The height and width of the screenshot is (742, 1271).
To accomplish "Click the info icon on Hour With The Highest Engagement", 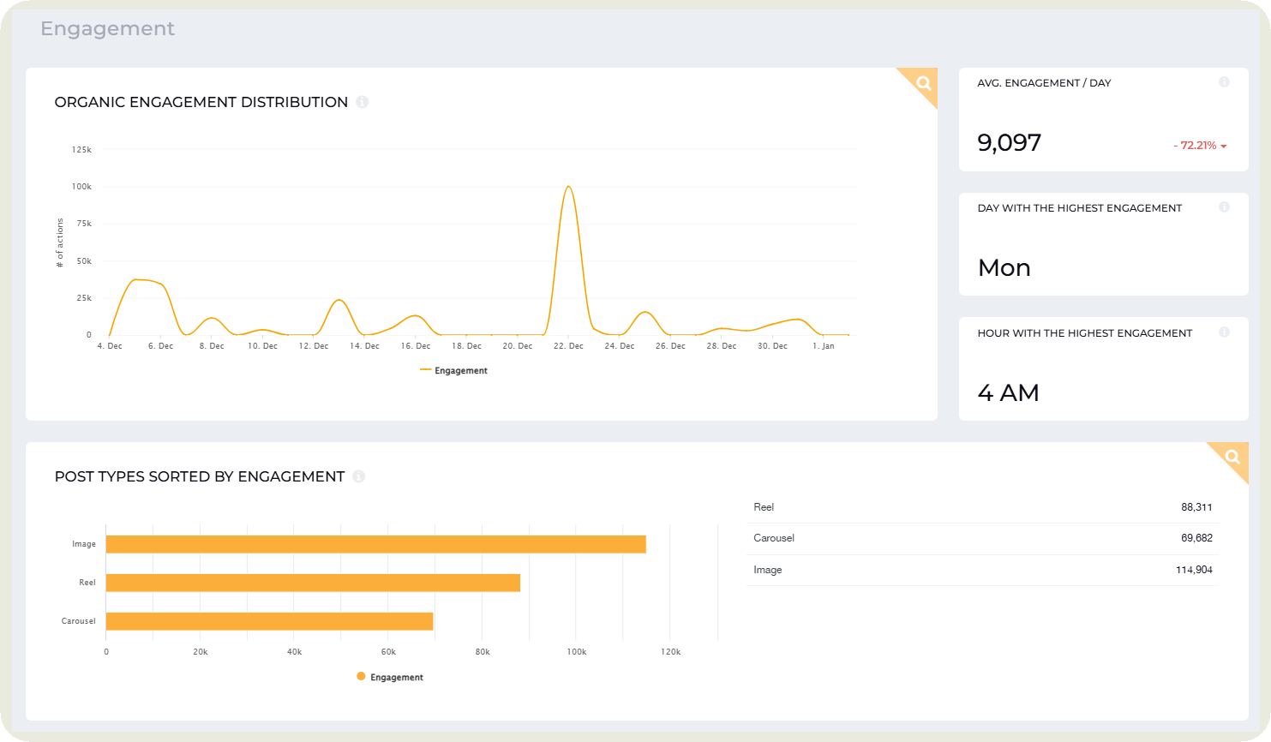I will 1225,332.
